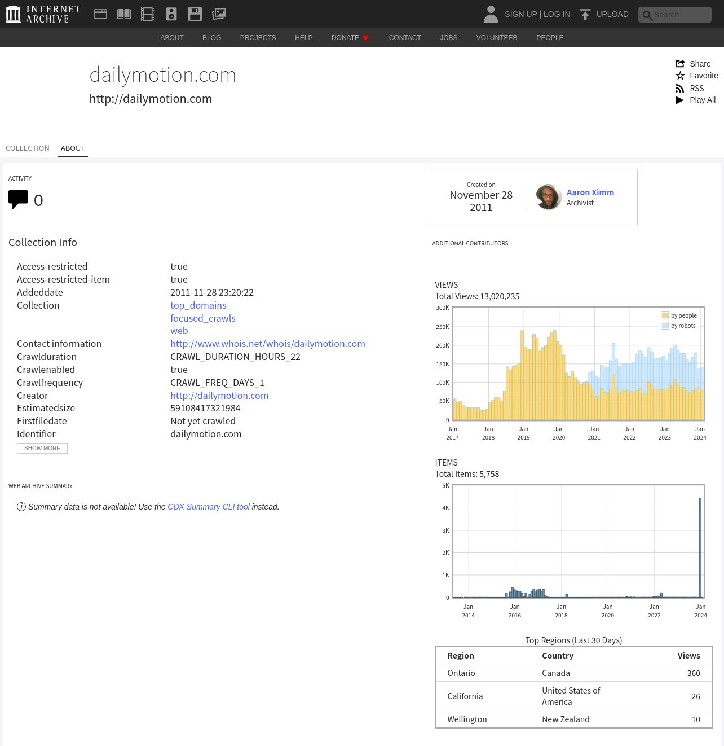Open Aaron Ximm's avatar photo
Image resolution: width=724 pixels, height=746 pixels.
[x=548, y=197]
